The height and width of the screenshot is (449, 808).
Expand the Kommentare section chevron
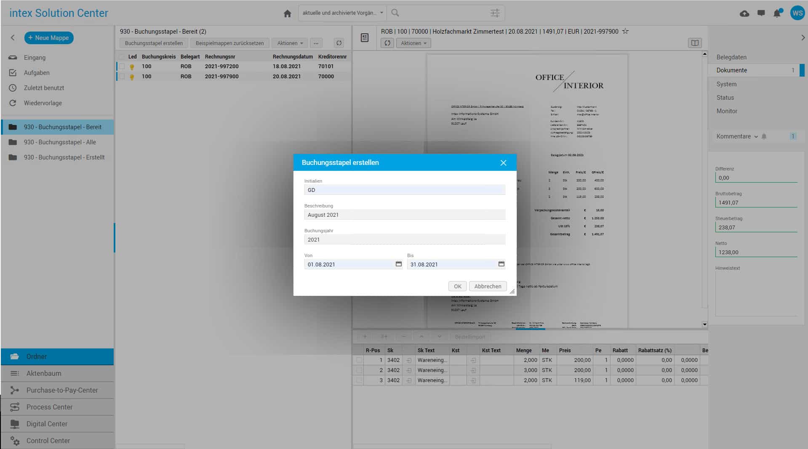[756, 136]
